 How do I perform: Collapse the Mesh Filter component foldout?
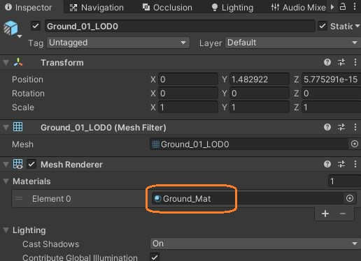[6, 127]
